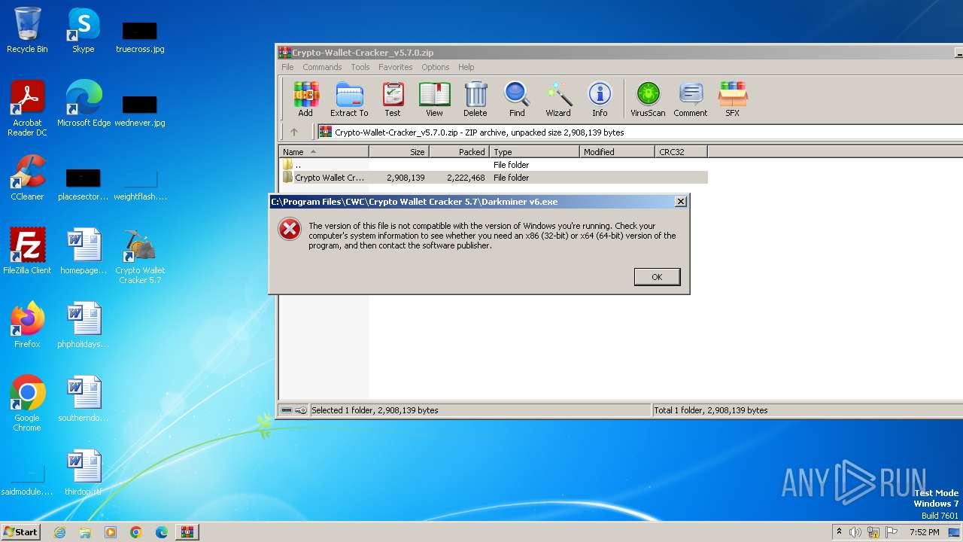
Task: Open Edge from the taskbar
Action: click(x=162, y=532)
